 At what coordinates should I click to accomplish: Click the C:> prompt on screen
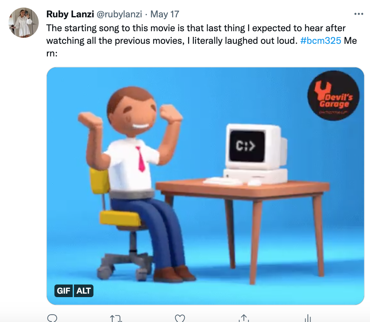[x=245, y=146]
